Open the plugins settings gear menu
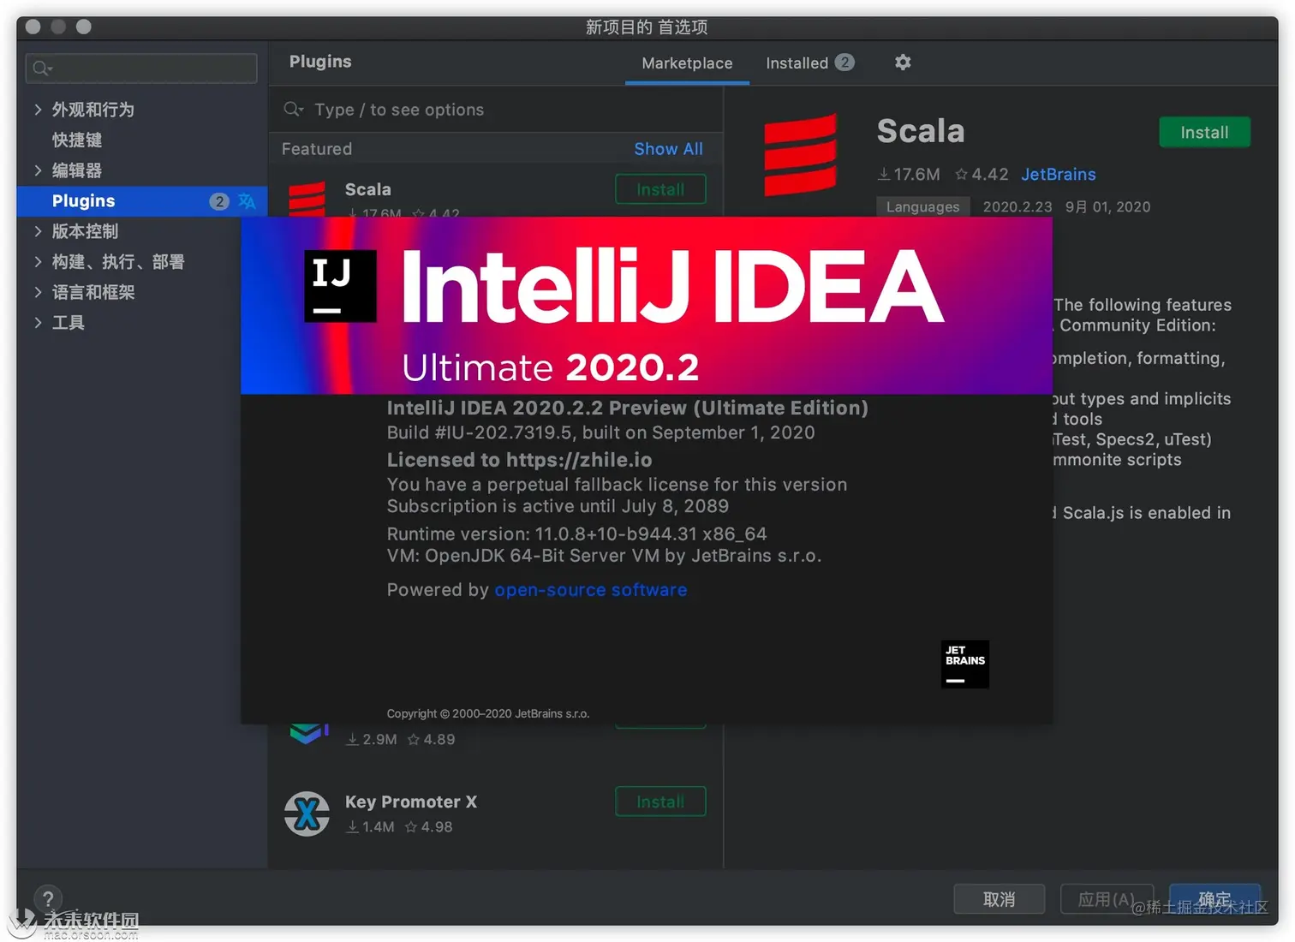The width and height of the screenshot is (1295, 942). point(903,63)
